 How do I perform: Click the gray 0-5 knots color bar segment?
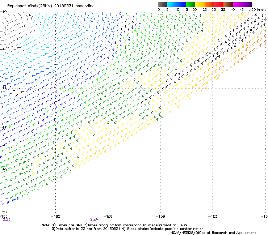[x=162, y=4]
